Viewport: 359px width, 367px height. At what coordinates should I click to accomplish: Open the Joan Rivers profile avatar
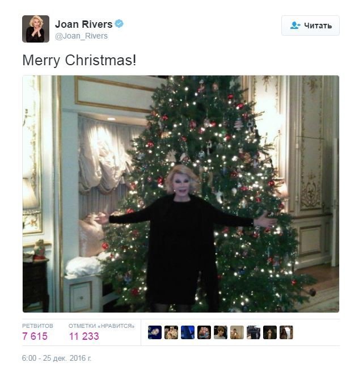36,29
